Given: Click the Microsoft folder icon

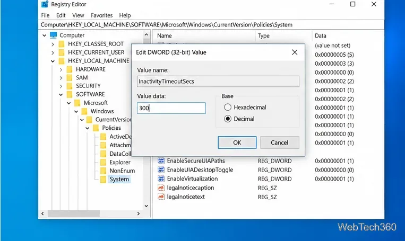Looking at the screenshot, I should tap(77, 103).
